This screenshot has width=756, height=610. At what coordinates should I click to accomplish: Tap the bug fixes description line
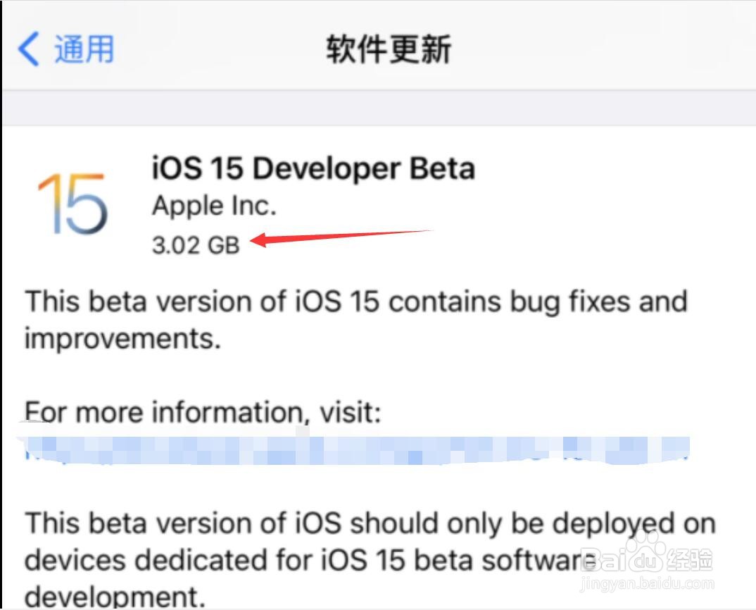(355, 301)
